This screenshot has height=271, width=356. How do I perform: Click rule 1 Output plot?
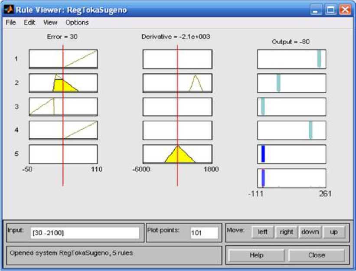pos(292,59)
